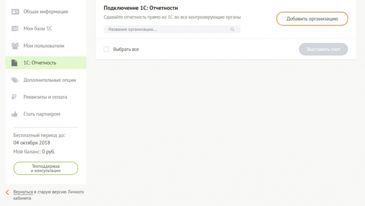Click the Выбрать все label text
The width and height of the screenshot is (365, 206).
[126, 49]
